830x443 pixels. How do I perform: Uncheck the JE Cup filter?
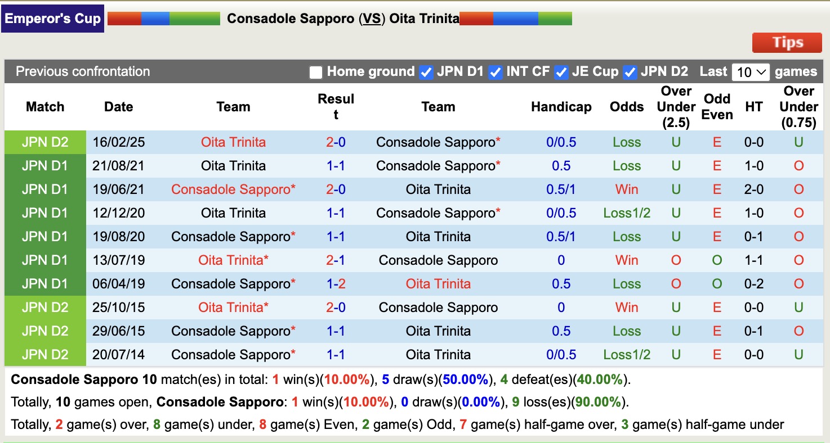pyautogui.click(x=561, y=72)
